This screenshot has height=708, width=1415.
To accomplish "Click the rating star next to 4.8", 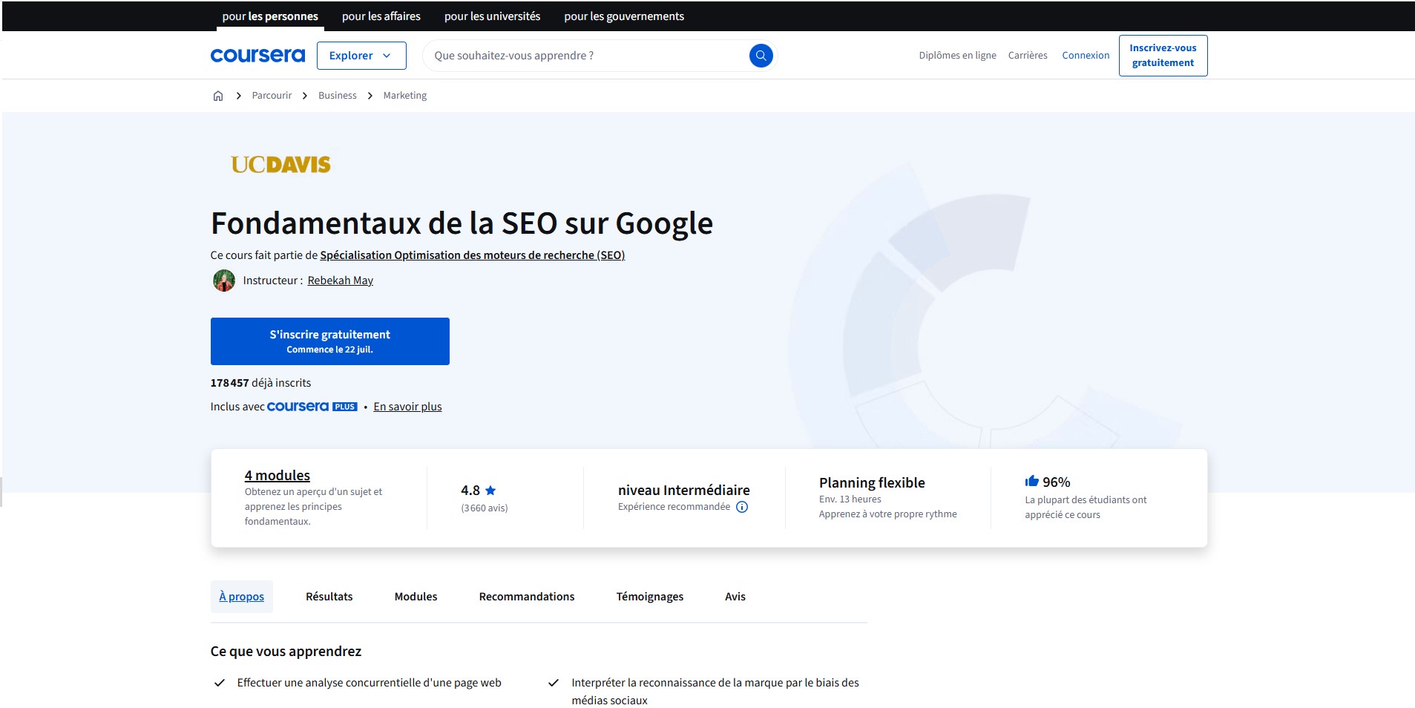I will [x=490, y=490].
